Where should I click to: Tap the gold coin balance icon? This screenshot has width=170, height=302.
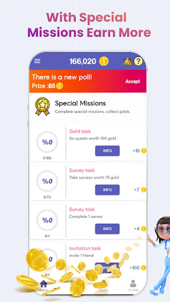pos(104,61)
